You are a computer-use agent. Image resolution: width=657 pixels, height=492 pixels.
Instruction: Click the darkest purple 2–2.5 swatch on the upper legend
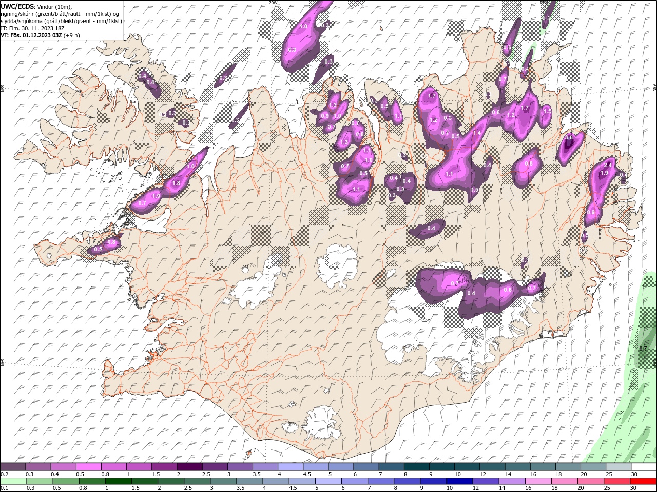(x=189, y=467)
